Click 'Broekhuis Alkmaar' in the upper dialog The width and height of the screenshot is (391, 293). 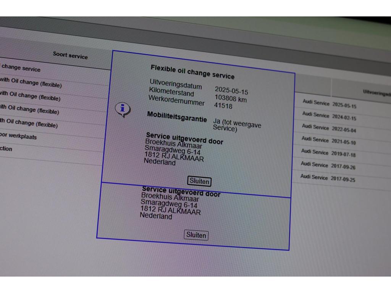[x=174, y=144]
